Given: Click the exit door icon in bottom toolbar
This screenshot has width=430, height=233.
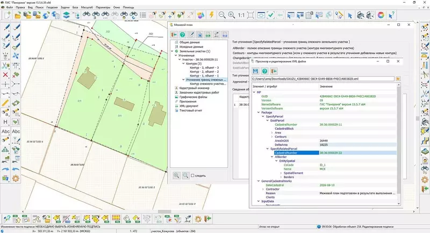Looking at the screenshot, I should pos(207,218).
